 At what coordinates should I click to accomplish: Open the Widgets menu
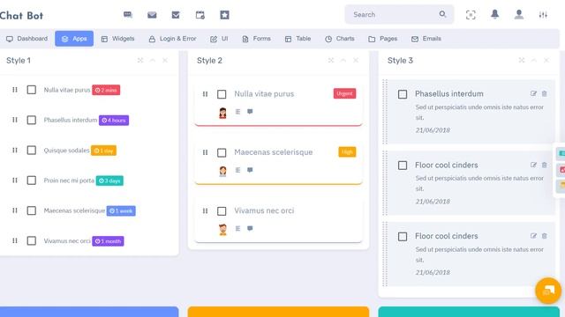tap(117, 39)
